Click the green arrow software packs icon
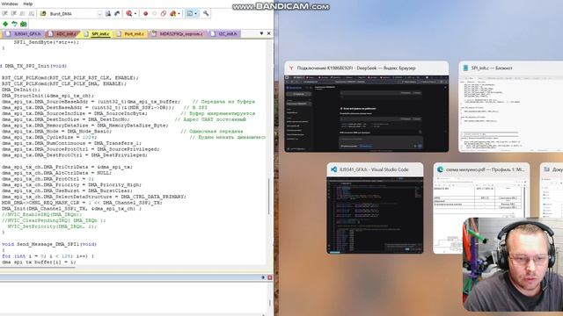The width and height of the screenshot is (563, 316). click(14, 24)
